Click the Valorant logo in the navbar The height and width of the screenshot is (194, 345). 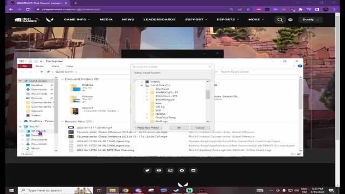50,20
